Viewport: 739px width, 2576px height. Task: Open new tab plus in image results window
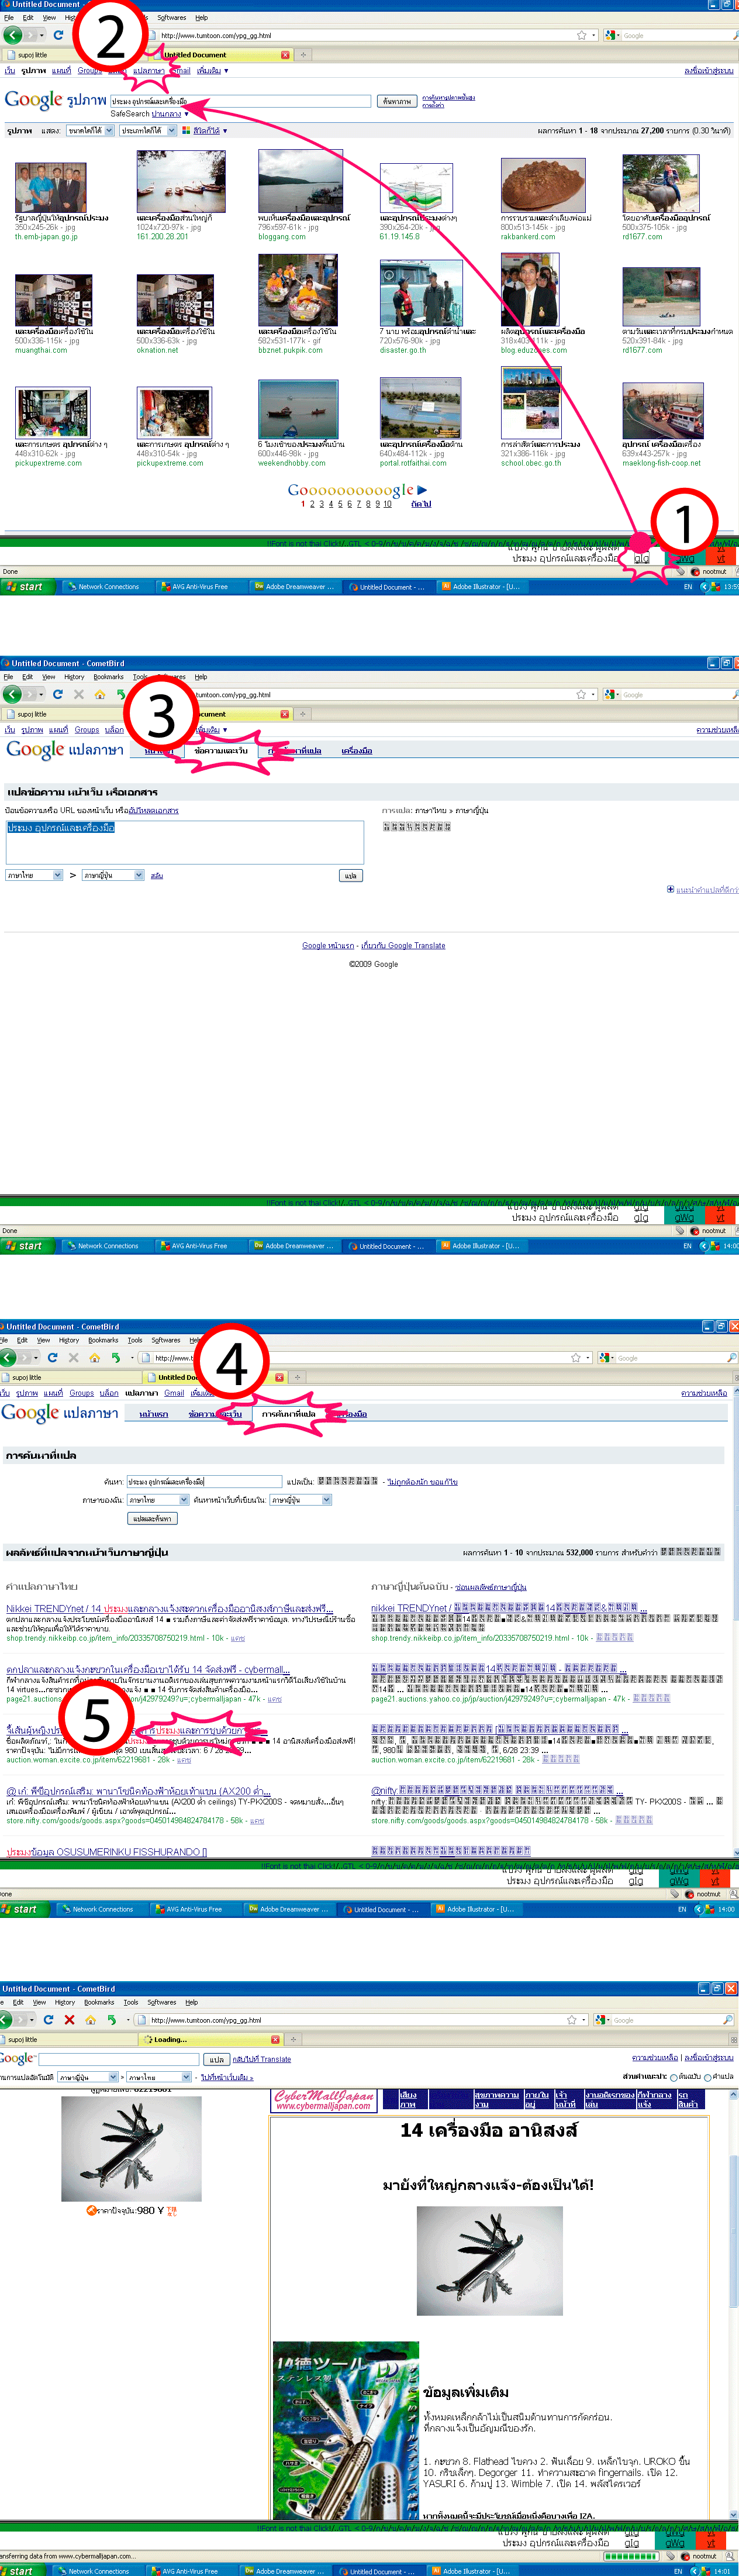tap(303, 55)
